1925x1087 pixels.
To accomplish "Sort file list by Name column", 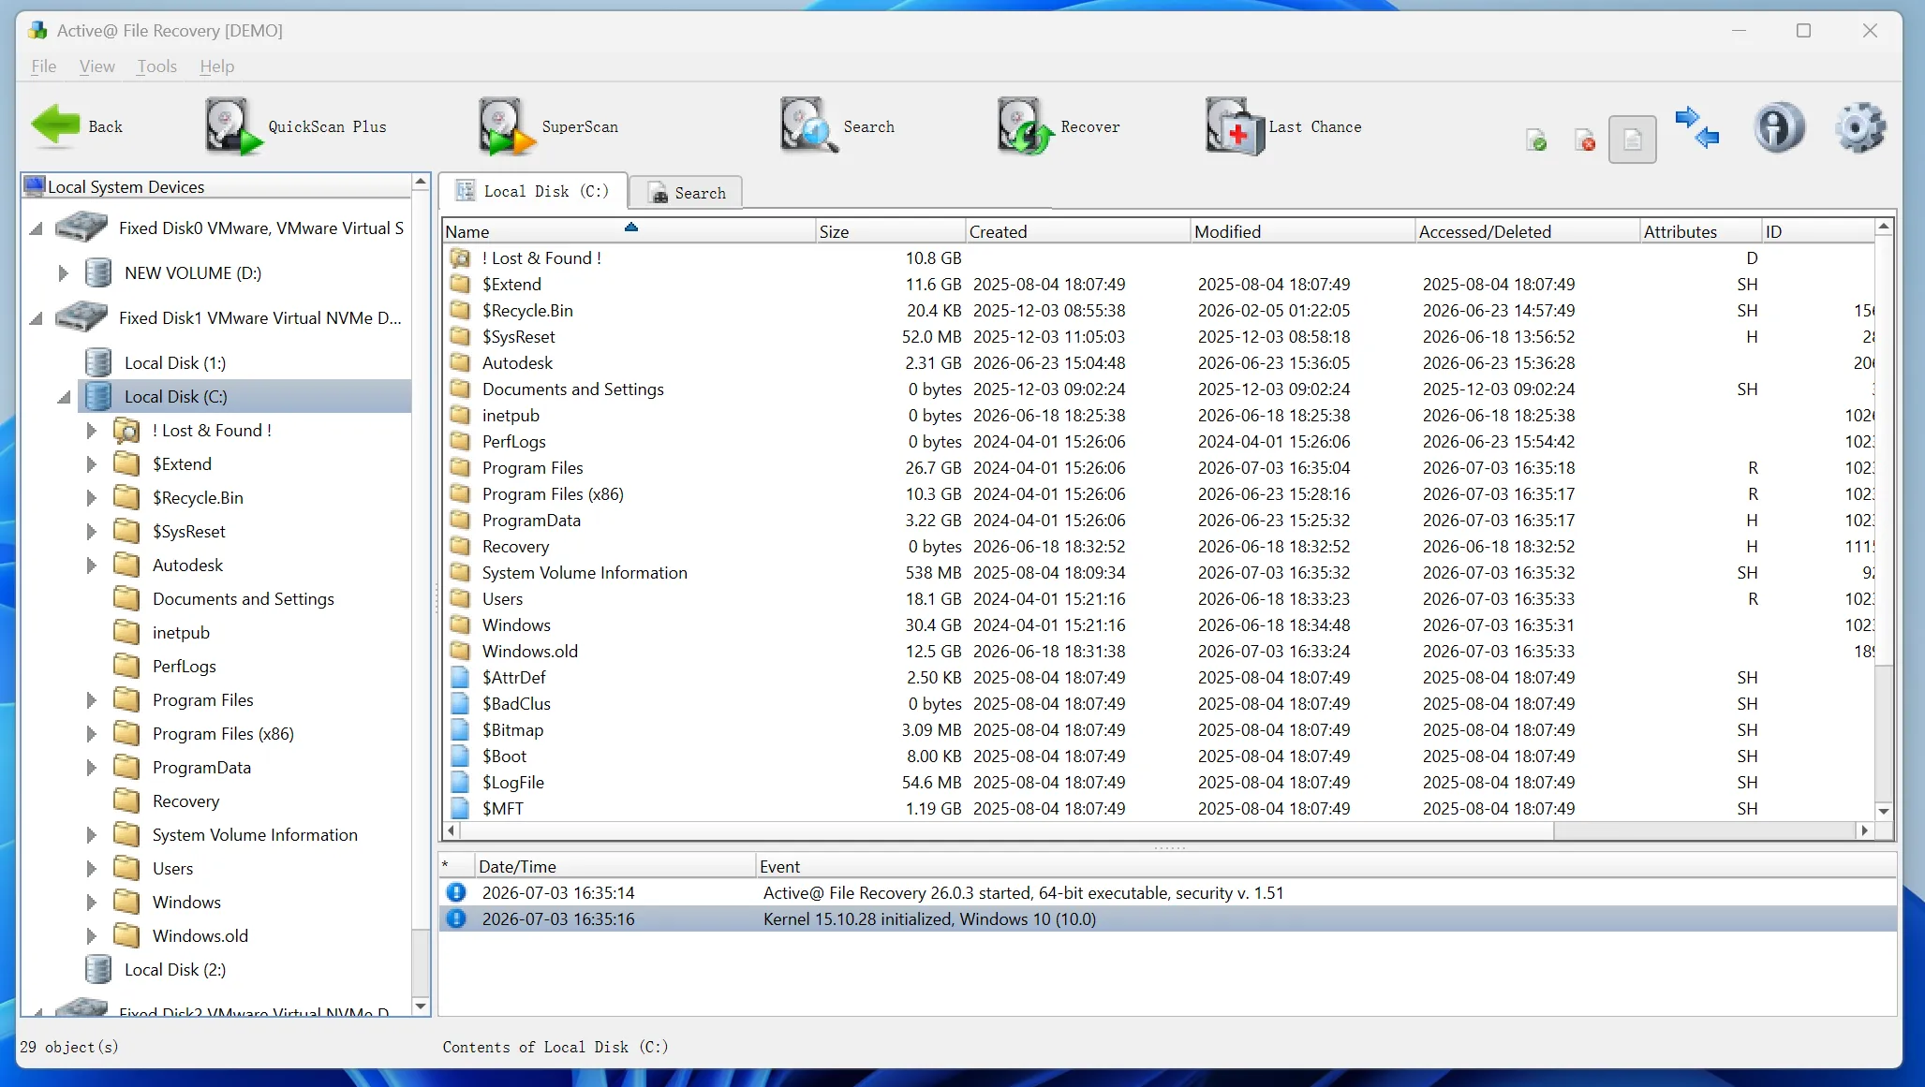I will [629, 231].
